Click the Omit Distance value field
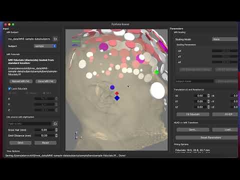This screenshot has height=180, width=240. click(x=44, y=135)
